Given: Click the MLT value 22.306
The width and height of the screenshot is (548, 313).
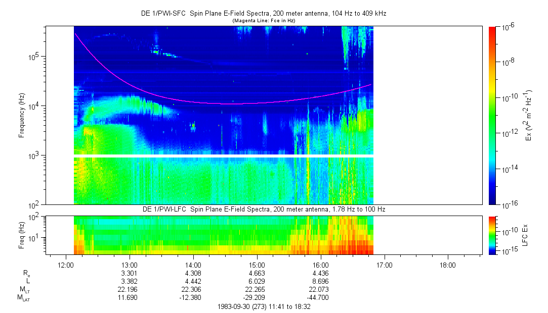Looking at the screenshot, I should [193, 290].
